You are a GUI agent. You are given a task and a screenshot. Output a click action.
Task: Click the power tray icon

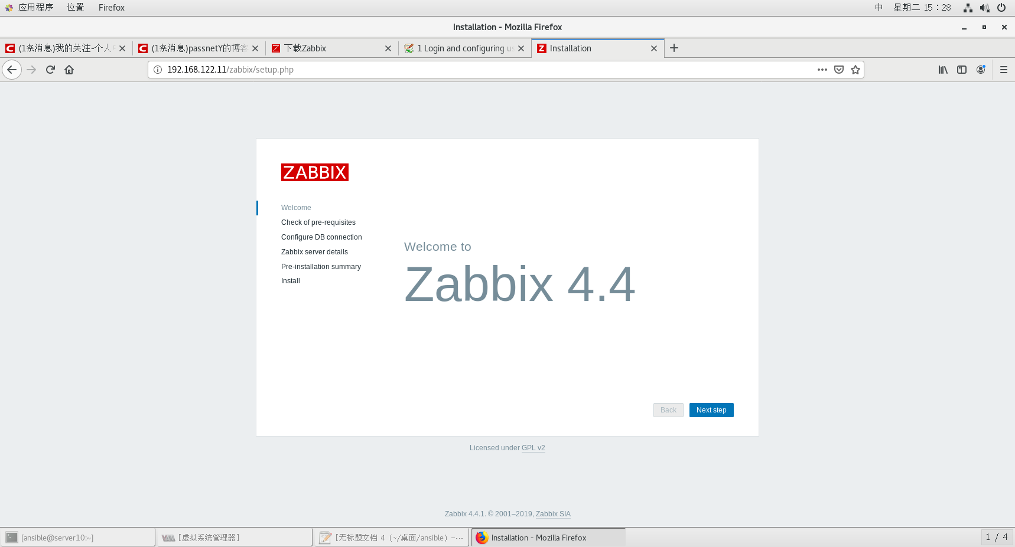point(1001,8)
